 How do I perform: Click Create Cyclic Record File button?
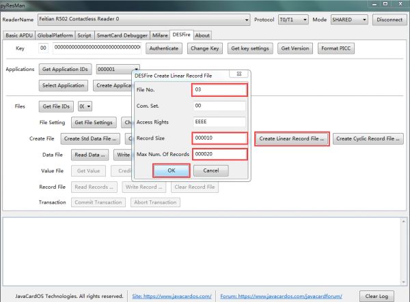[x=368, y=139]
